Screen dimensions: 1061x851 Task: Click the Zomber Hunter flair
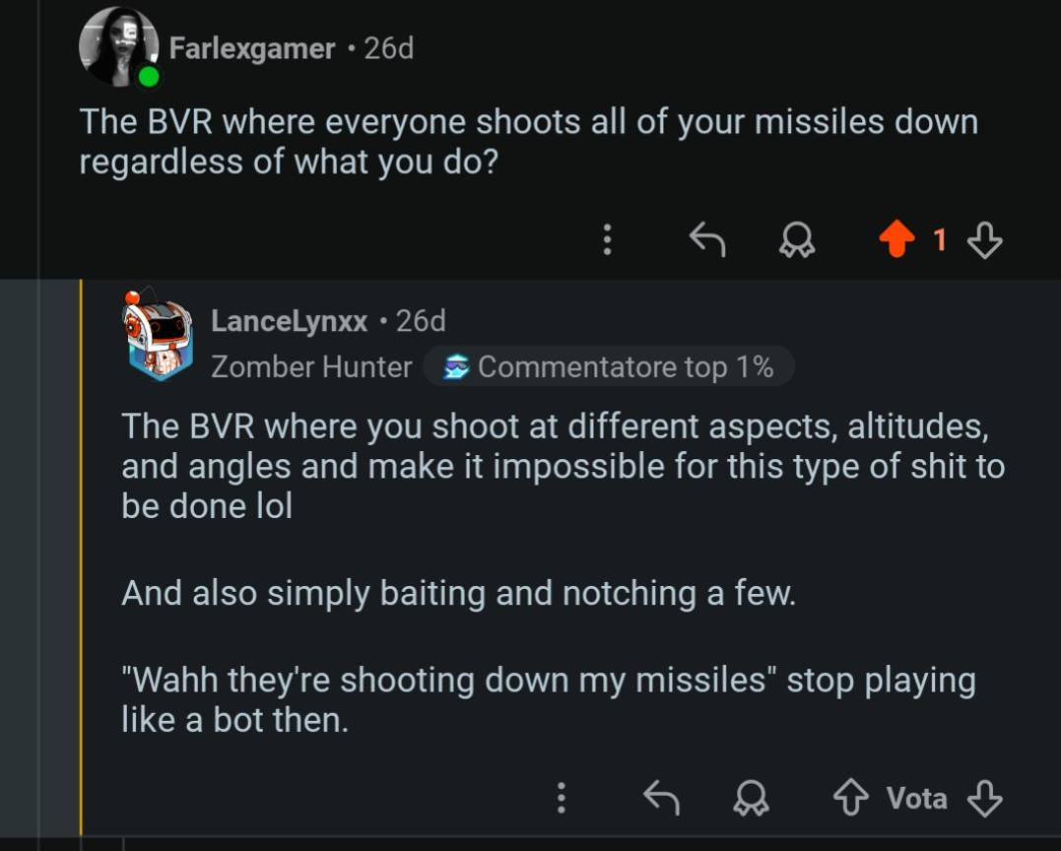[311, 367]
